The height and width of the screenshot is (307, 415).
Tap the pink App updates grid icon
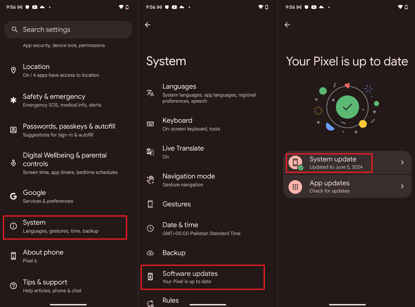pyautogui.click(x=295, y=187)
